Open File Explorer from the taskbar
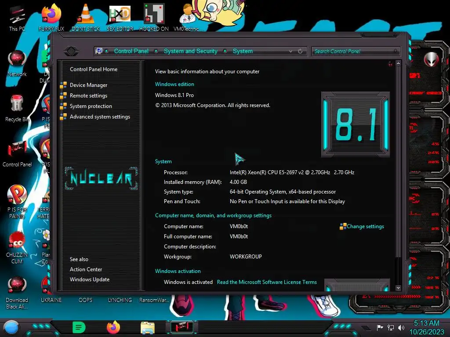The height and width of the screenshot is (337, 450). (x=148, y=328)
